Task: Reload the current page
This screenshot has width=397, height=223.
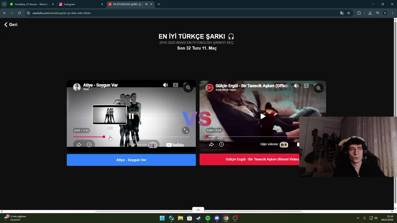Action: [19, 13]
